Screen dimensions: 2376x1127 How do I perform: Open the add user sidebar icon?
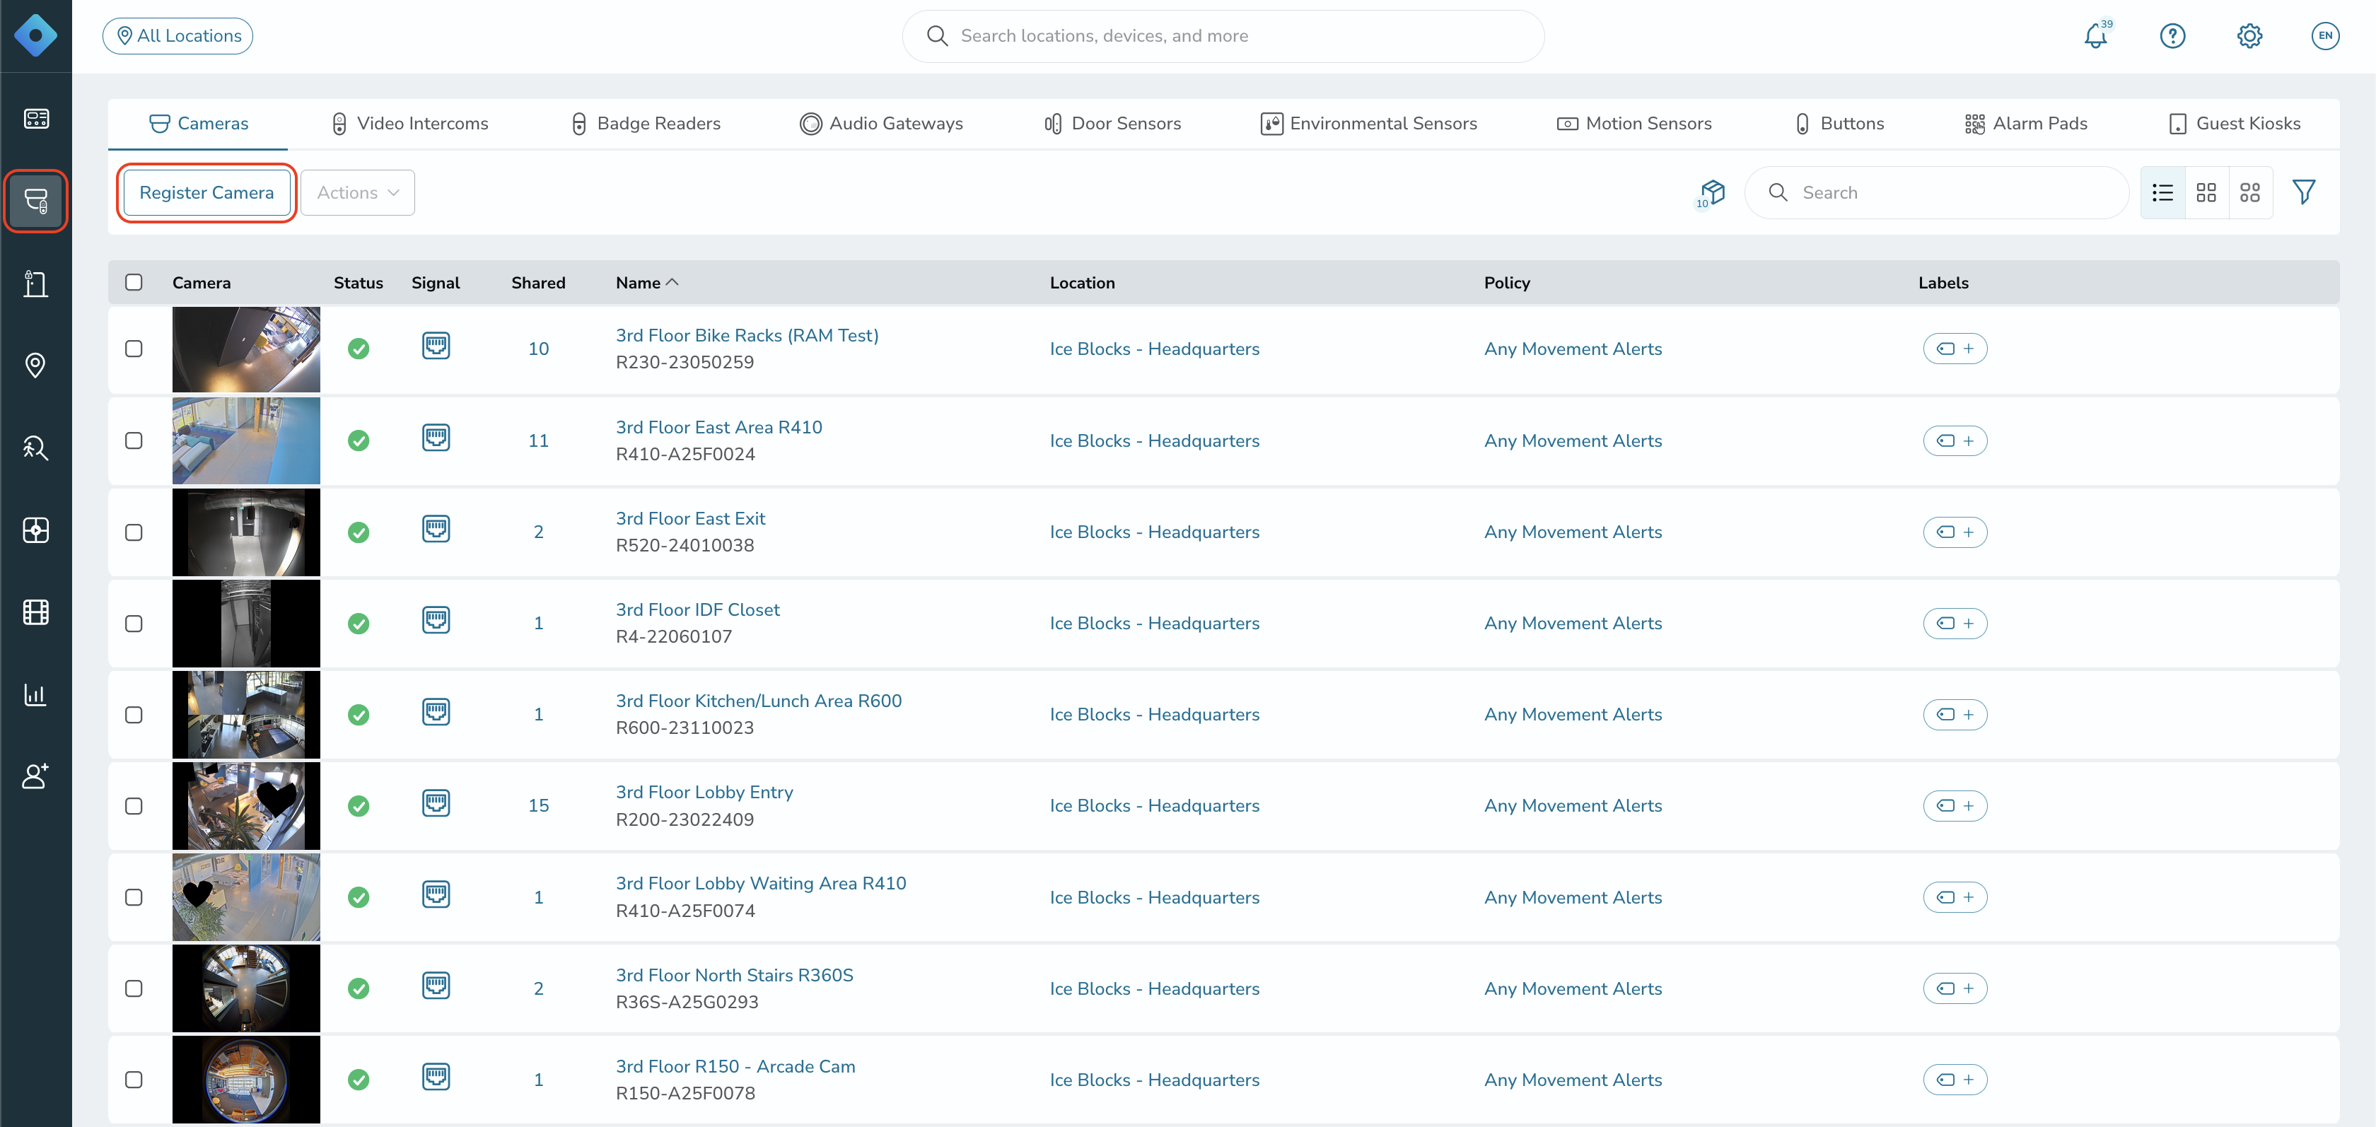(x=35, y=776)
